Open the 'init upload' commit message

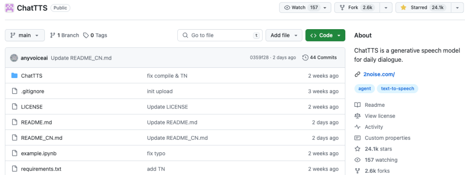[x=160, y=91]
